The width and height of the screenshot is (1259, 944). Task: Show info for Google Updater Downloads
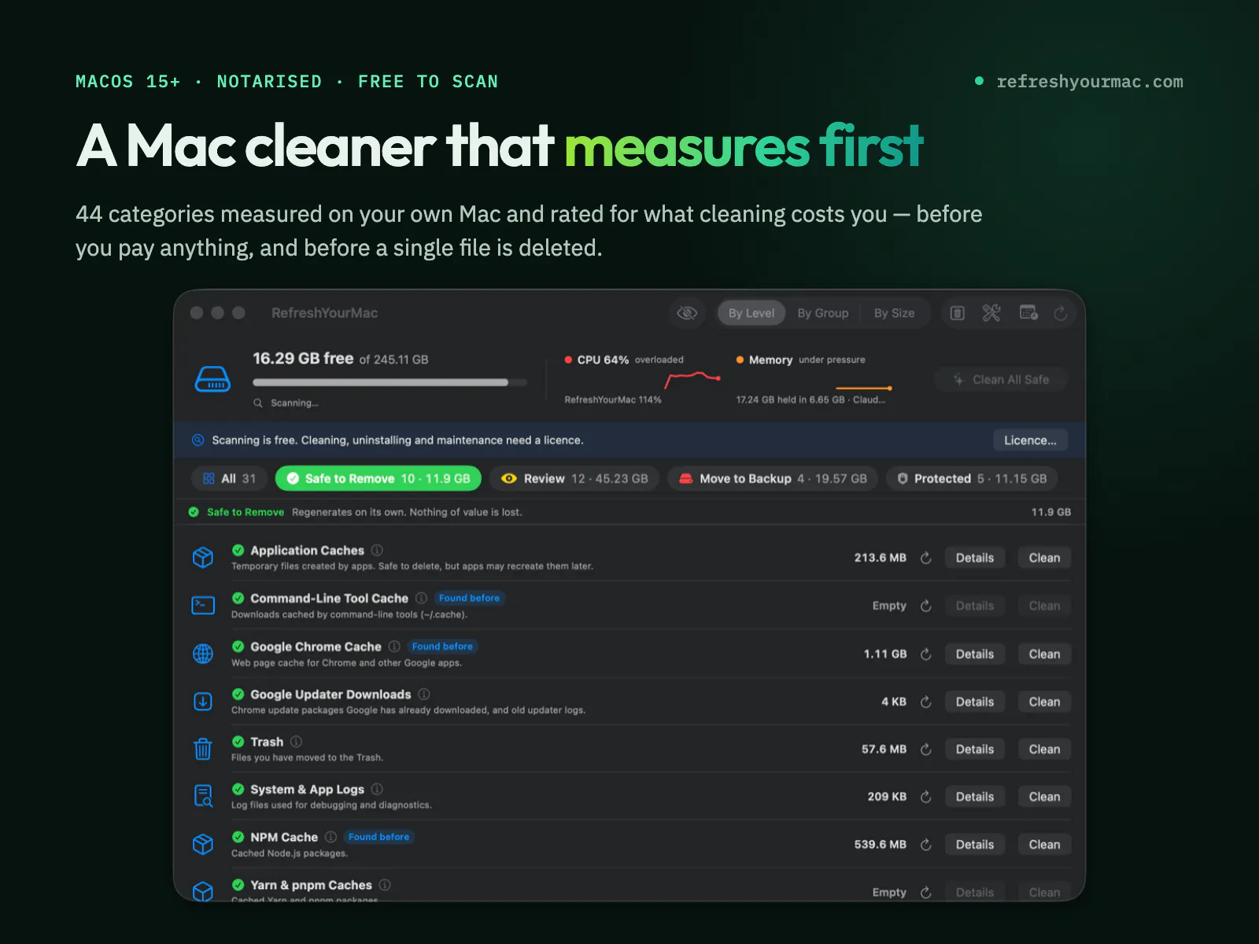(424, 694)
